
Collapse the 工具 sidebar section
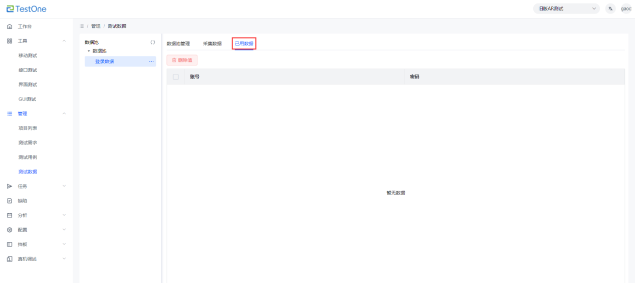click(64, 41)
